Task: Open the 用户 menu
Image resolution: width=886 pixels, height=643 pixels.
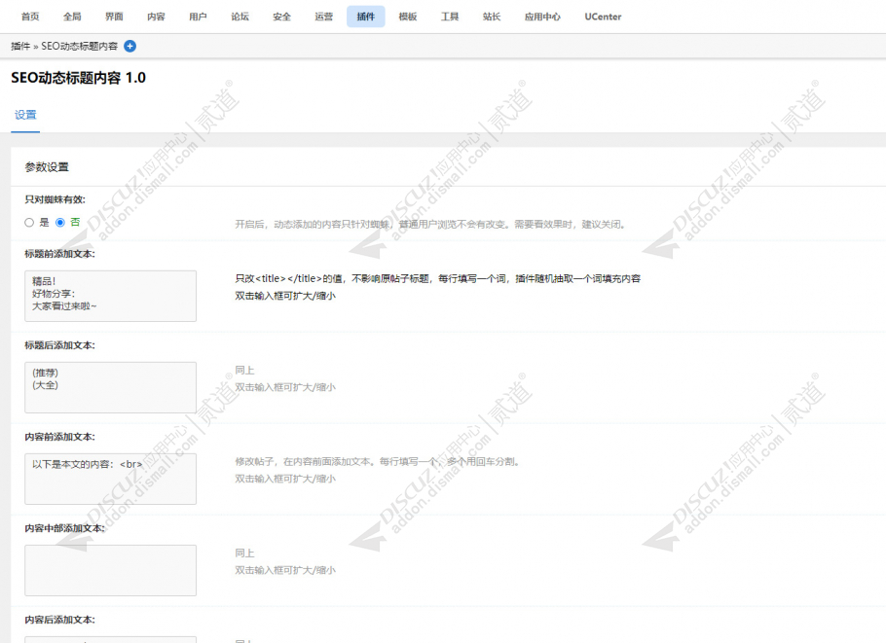Action: (198, 17)
